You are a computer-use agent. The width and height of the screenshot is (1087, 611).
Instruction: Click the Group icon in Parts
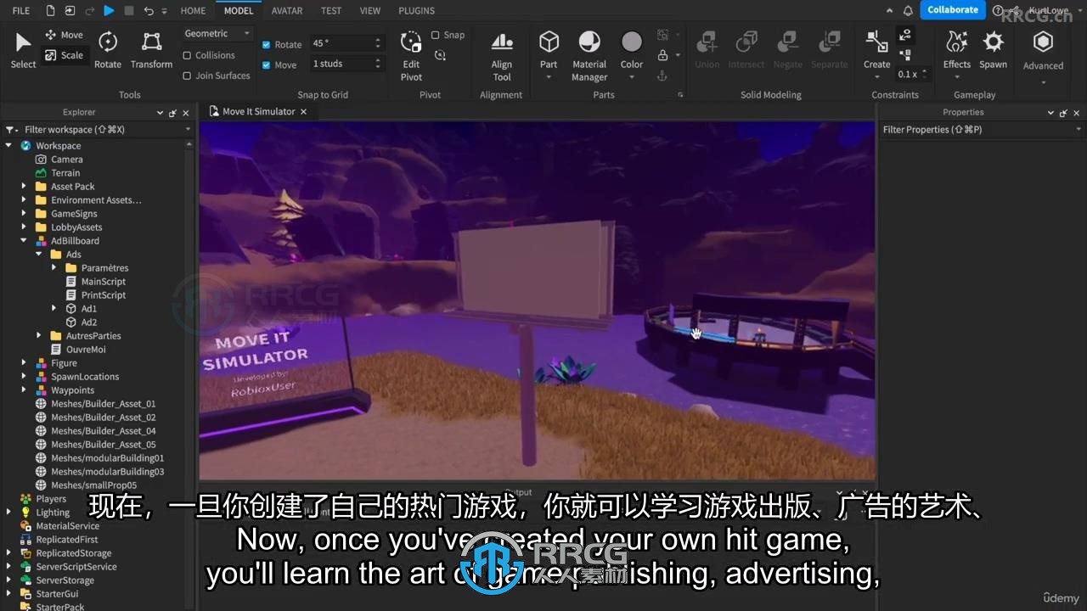point(662,35)
